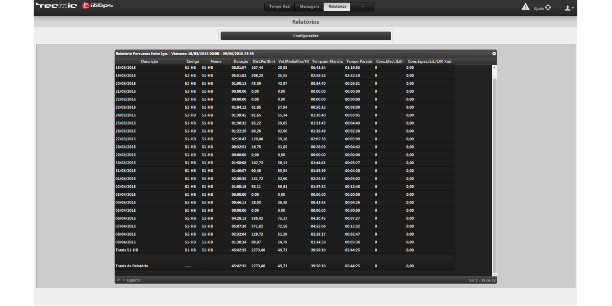Collapse the report panel with header toggle
612x306 pixels.
(494, 54)
